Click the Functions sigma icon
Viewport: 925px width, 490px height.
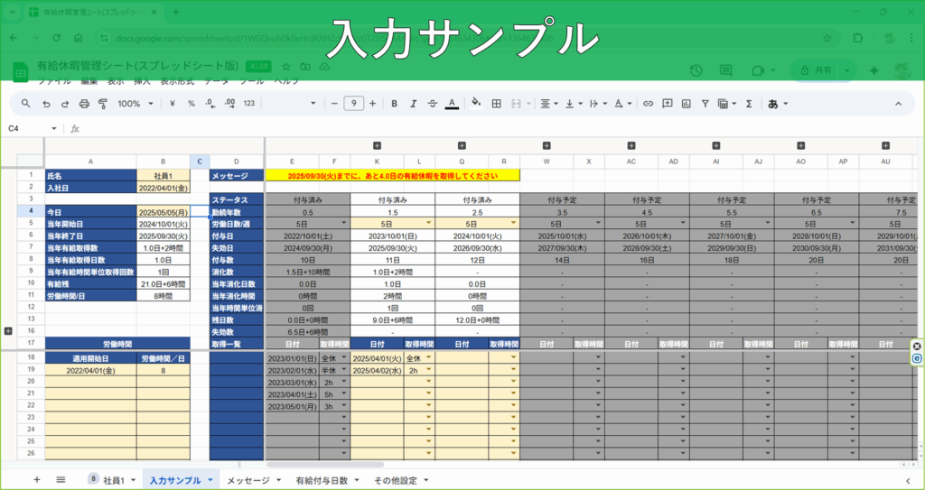coord(749,103)
